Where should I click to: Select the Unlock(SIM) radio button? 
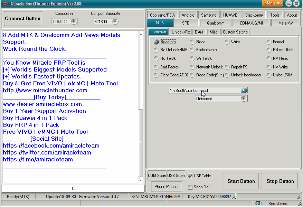pyautogui.click(x=269, y=75)
